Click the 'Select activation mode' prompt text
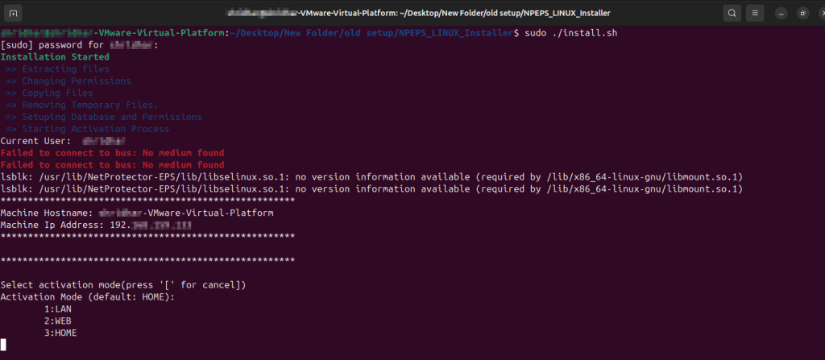The width and height of the screenshot is (825, 360). click(x=123, y=285)
